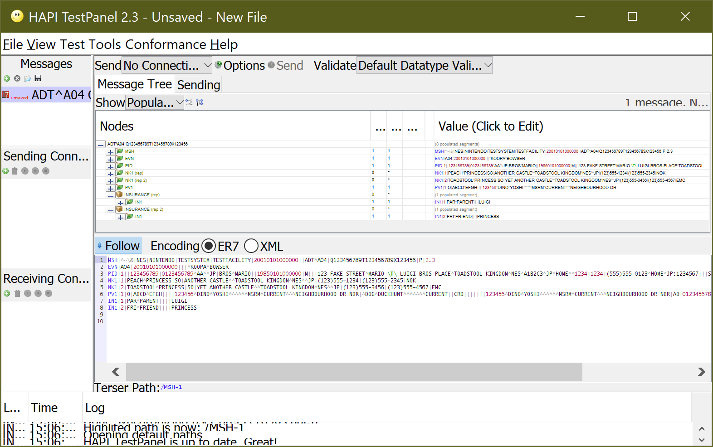Select XML encoding radio button
The height and width of the screenshot is (447, 713).
coord(251,246)
